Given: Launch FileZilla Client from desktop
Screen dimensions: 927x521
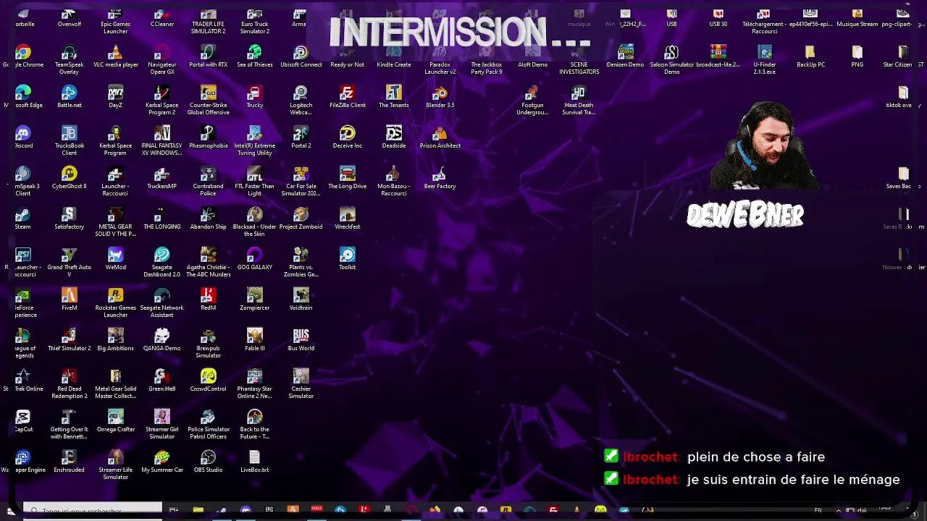Looking at the screenshot, I should tap(347, 97).
